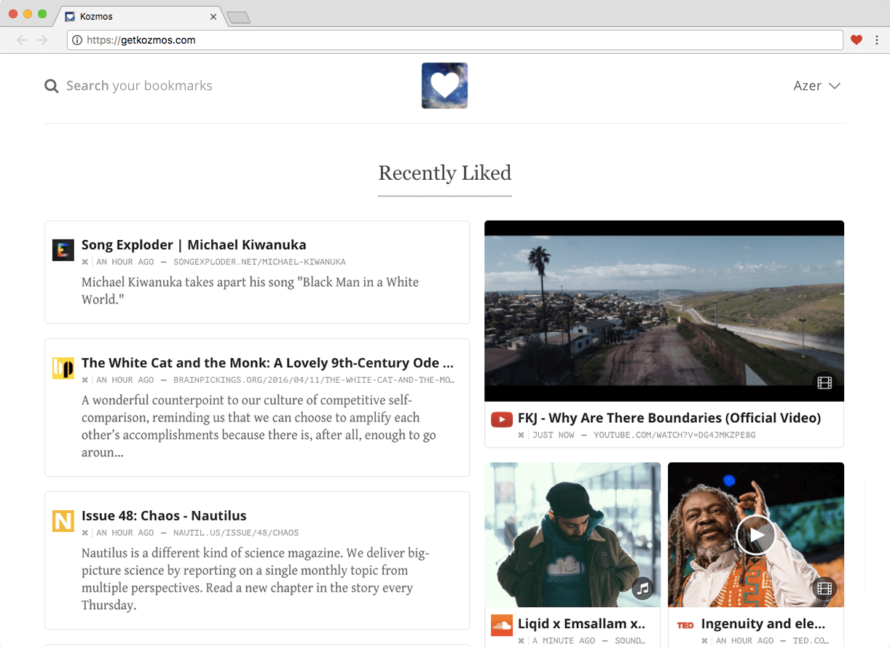Image resolution: width=890 pixels, height=647 pixels.
Task: Open Issue 48: Chaos - Nautilus link
Action: (164, 515)
